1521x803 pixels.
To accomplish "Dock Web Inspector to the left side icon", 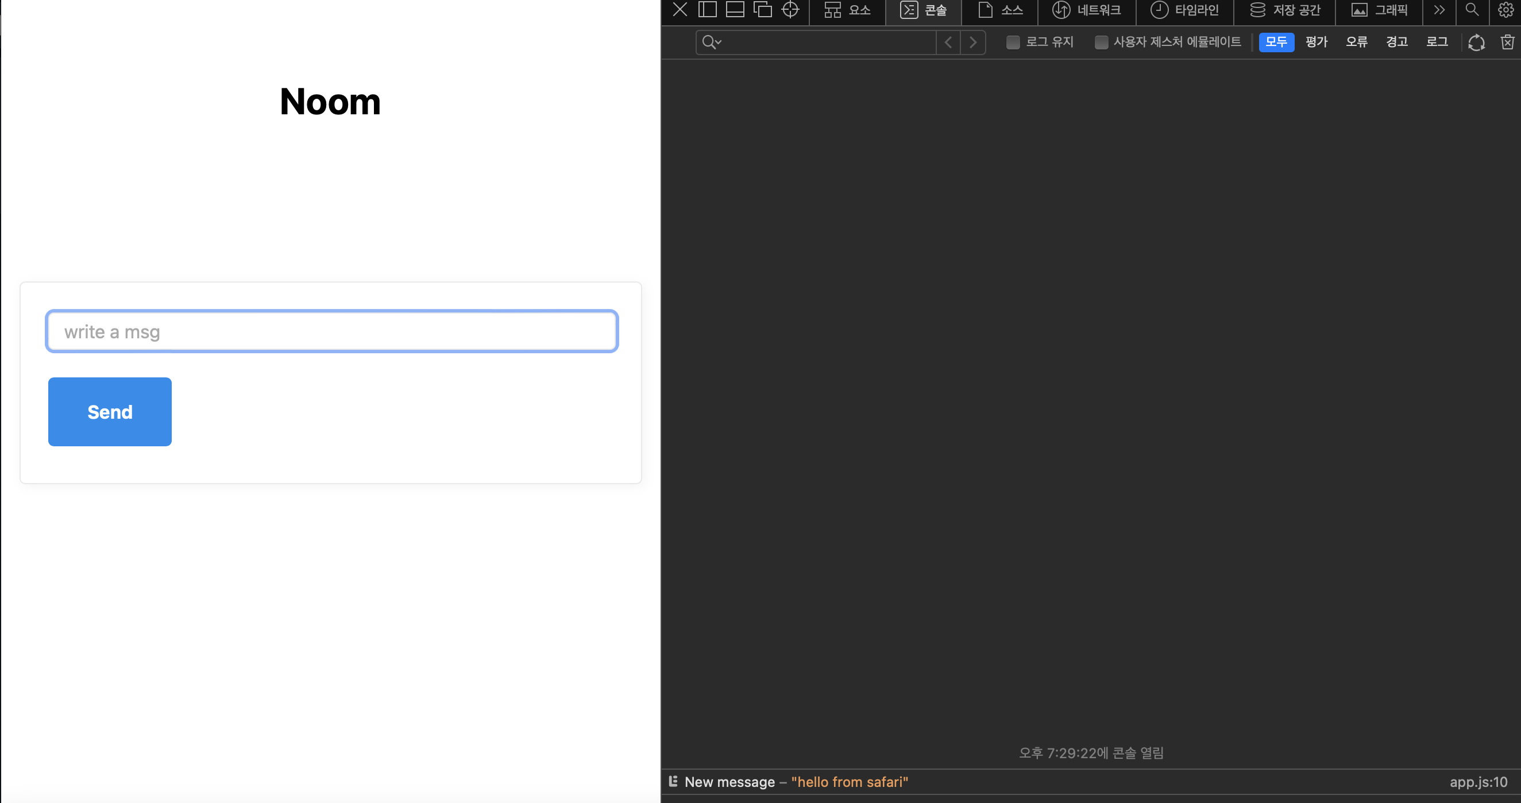I will pos(707,9).
